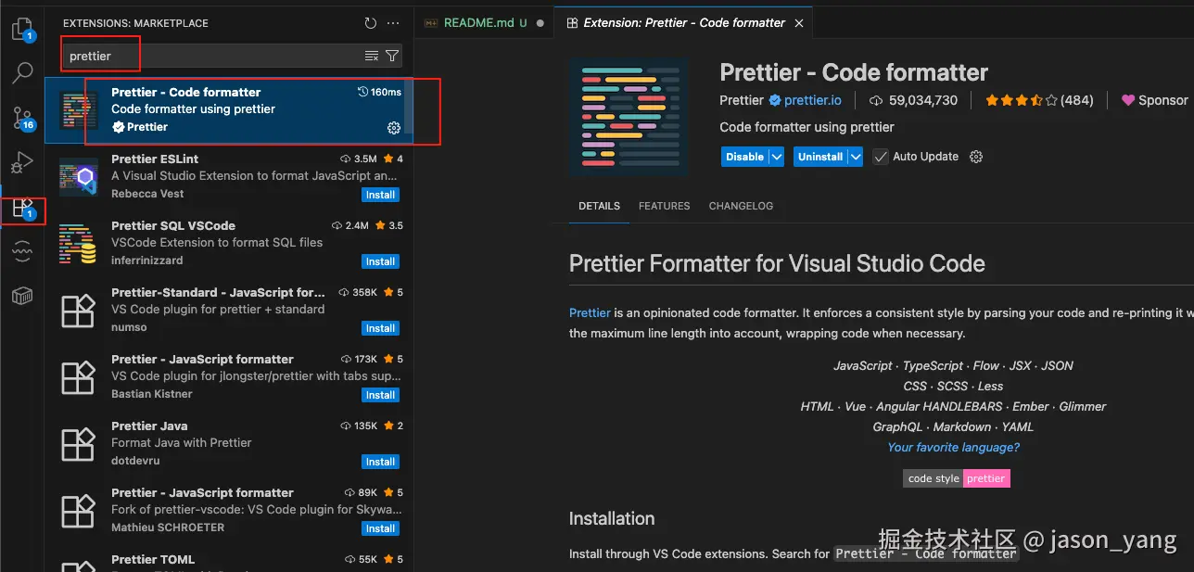Open the prettier.io publisher link
Screen dimensions: 1194x572
point(813,100)
